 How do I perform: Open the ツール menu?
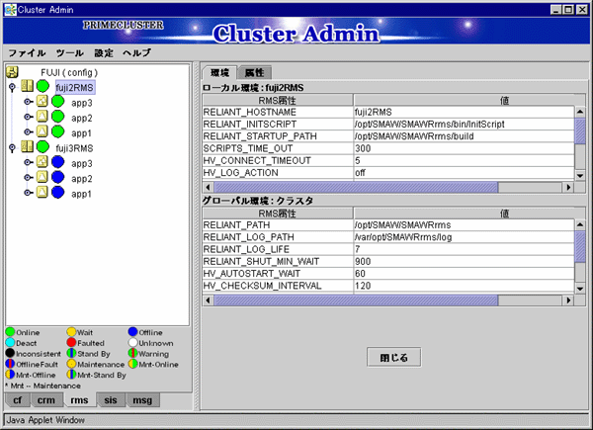(69, 51)
